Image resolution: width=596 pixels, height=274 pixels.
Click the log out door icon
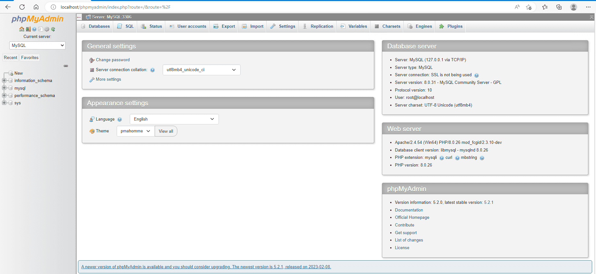tap(28, 29)
